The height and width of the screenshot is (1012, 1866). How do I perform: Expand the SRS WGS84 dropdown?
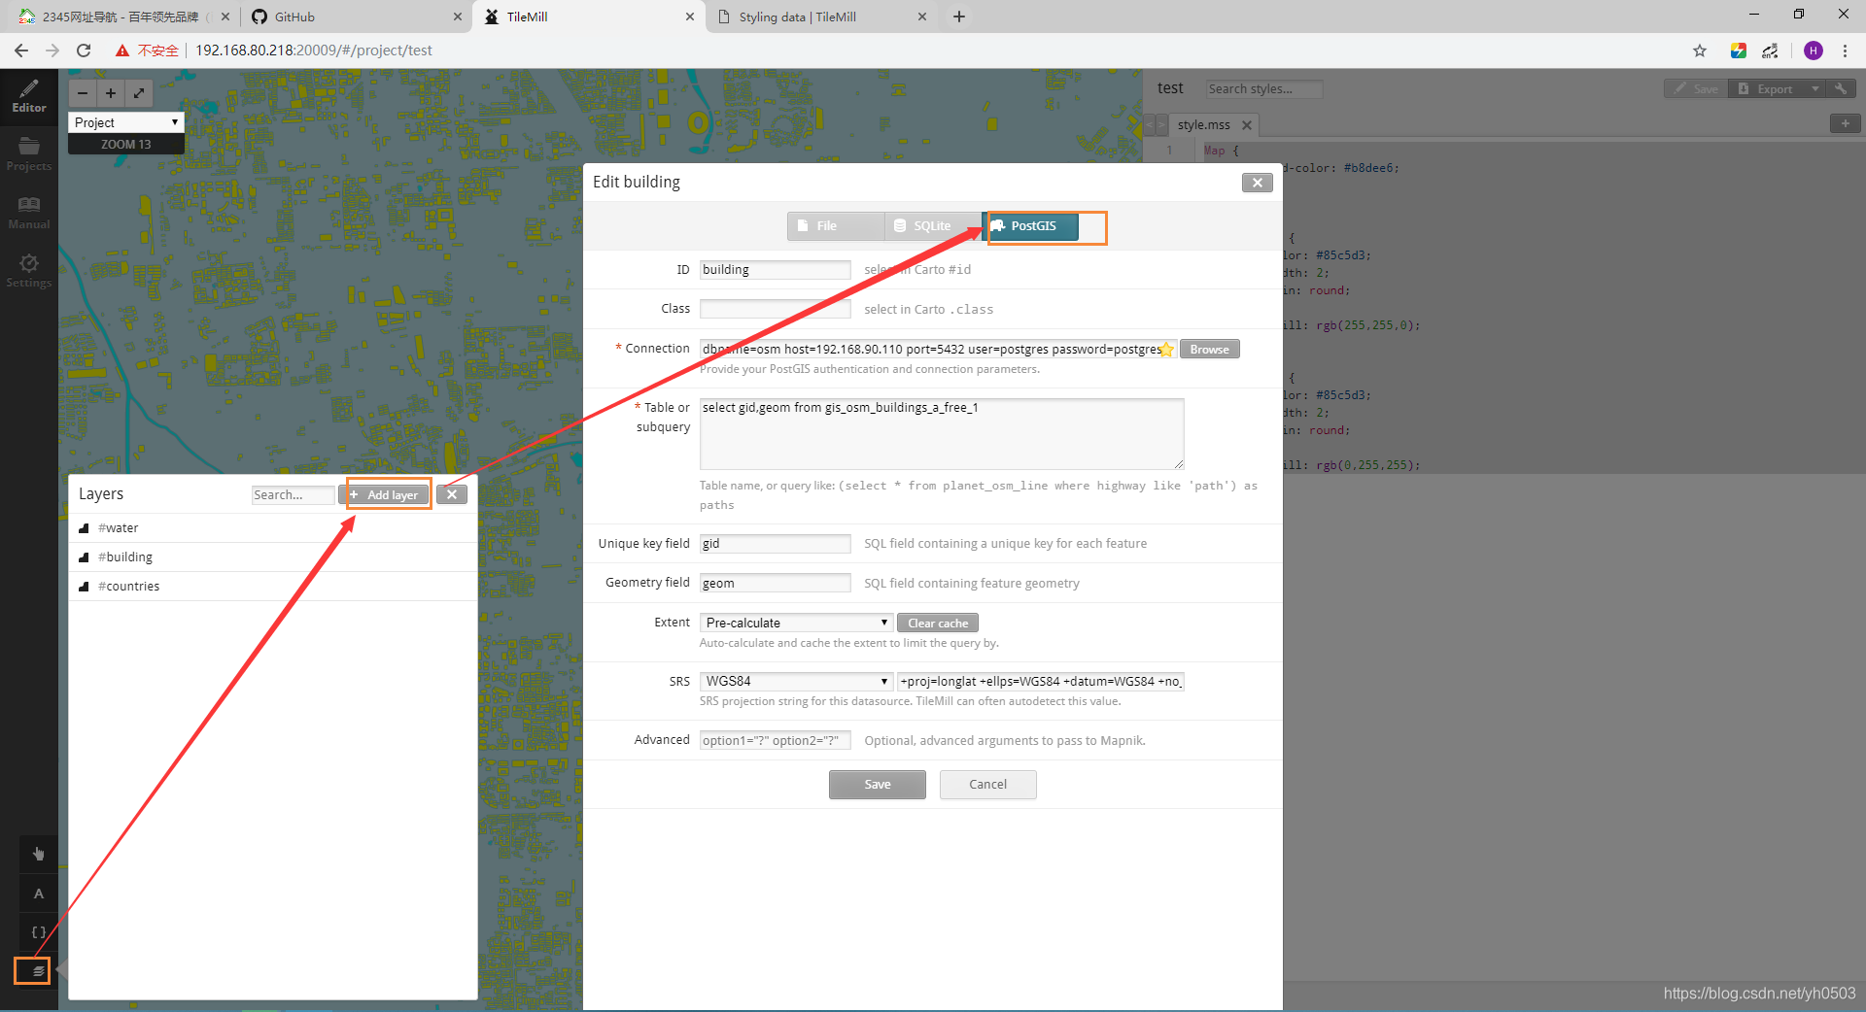pyautogui.click(x=796, y=681)
